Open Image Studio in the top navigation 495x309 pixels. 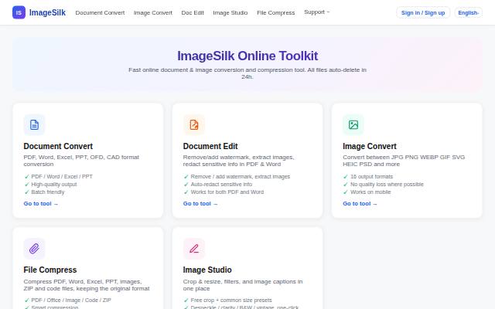click(x=230, y=12)
